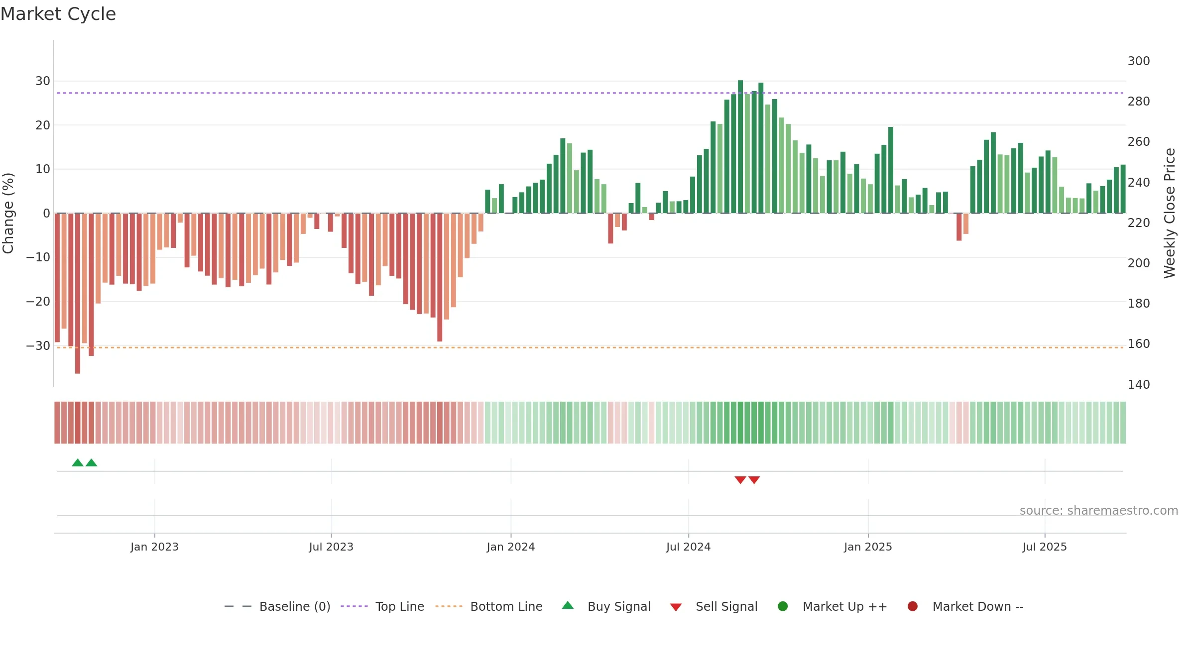Viewport: 1195px width, 672px height.
Task: Click the Weekly Close Price axis title
Action: 1170,213
